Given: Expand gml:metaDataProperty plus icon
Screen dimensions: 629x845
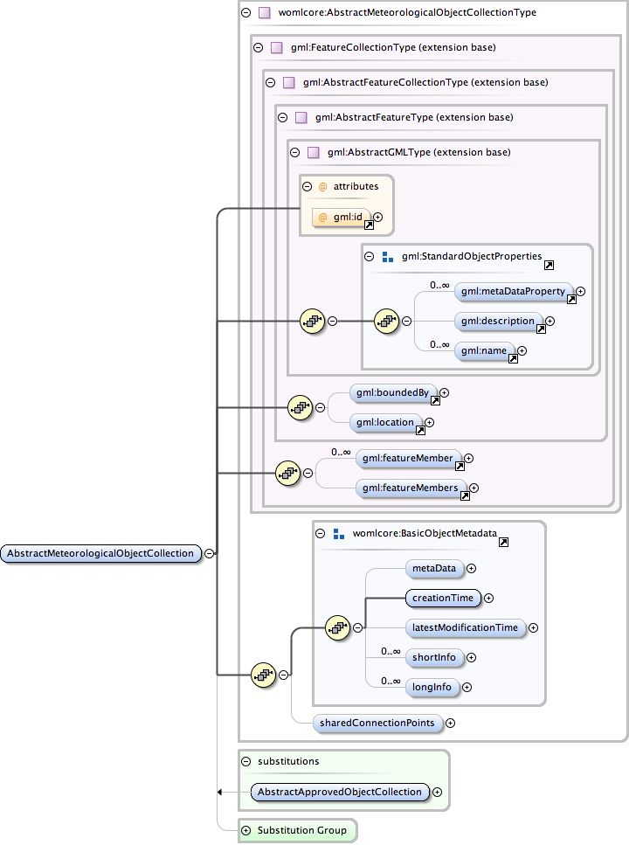Looking at the screenshot, I should pos(580,292).
